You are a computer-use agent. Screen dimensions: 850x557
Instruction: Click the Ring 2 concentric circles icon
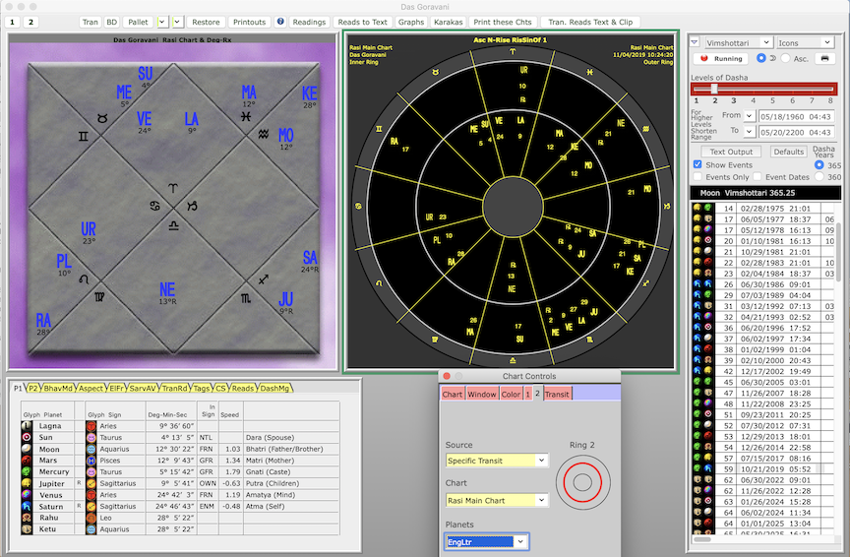point(580,481)
